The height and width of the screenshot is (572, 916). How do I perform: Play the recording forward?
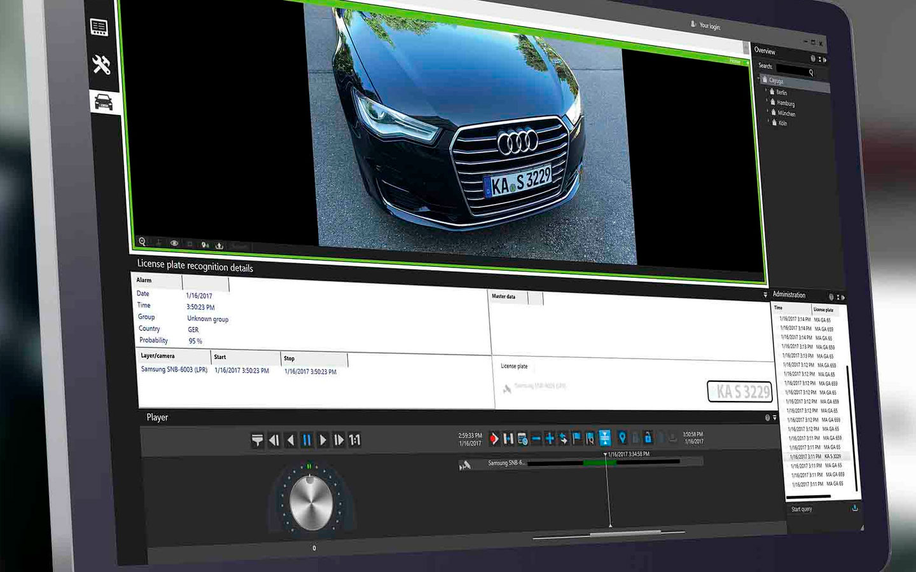tap(323, 440)
